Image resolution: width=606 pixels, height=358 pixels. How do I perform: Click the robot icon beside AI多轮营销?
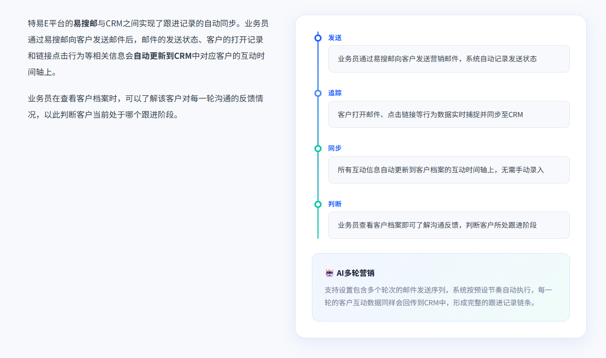[x=329, y=273]
